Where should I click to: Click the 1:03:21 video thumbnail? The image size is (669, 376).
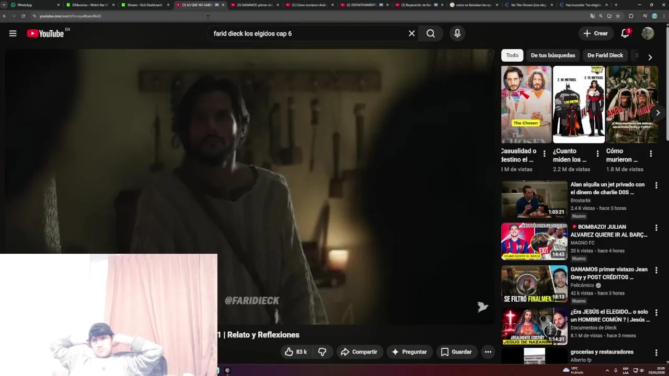[534, 199]
